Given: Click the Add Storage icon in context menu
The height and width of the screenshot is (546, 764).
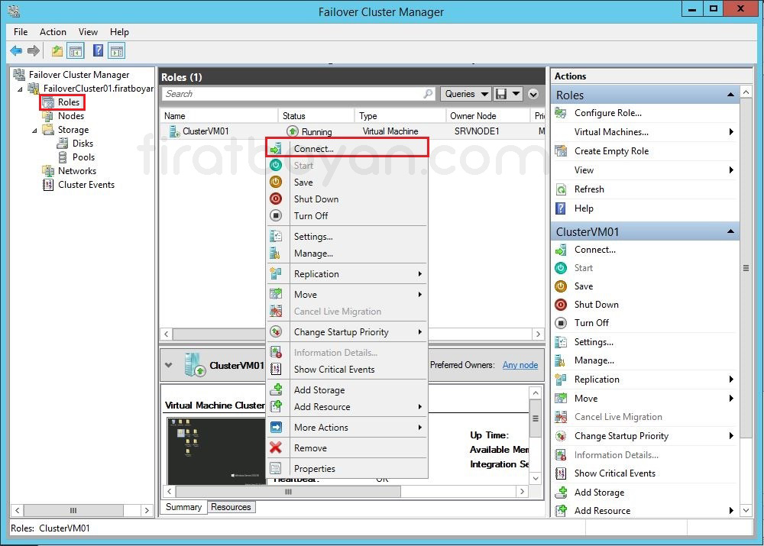Looking at the screenshot, I should 276,389.
